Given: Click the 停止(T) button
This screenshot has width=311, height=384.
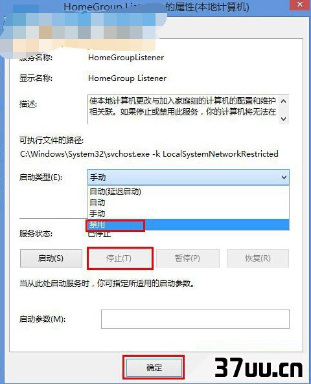Looking at the screenshot, I should pos(120,258).
